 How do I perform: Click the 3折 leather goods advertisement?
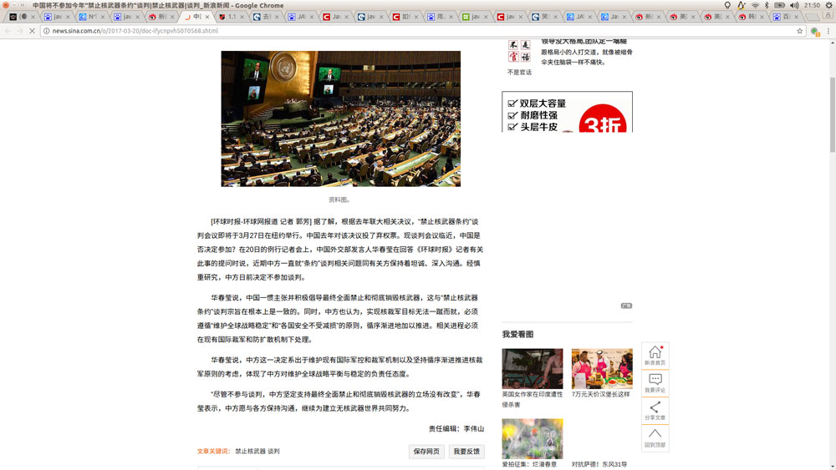pyautogui.click(x=568, y=112)
